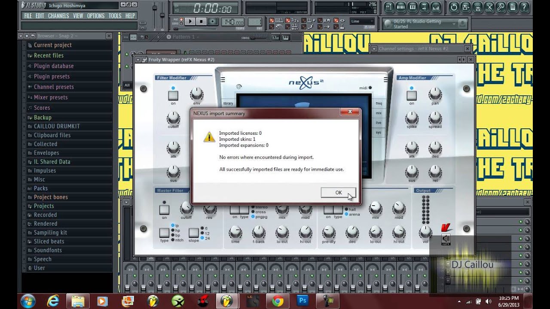The height and width of the screenshot is (309, 550).
Task: Open the mixer view toolbar icon
Action: (436, 7)
